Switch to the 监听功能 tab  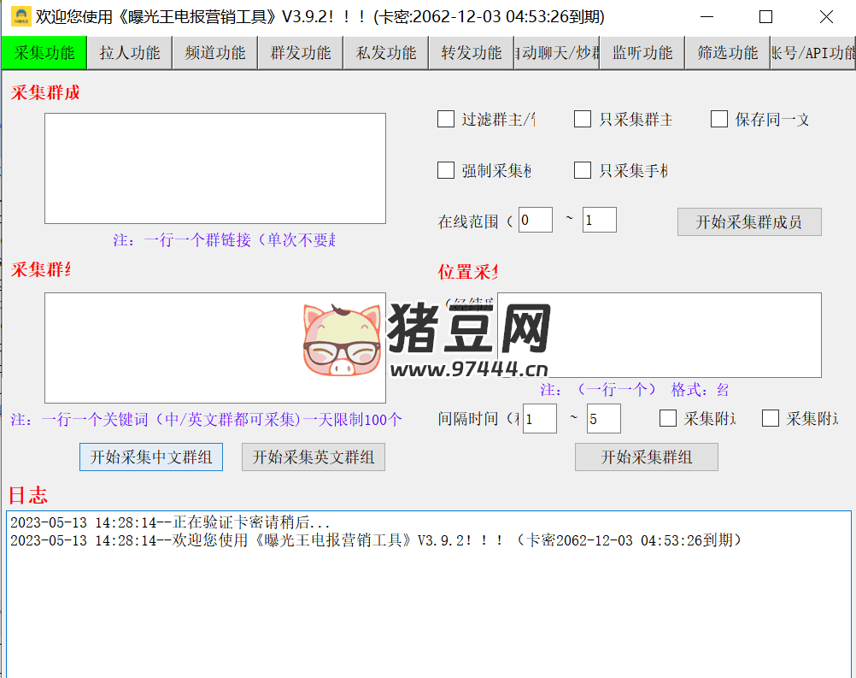642,53
